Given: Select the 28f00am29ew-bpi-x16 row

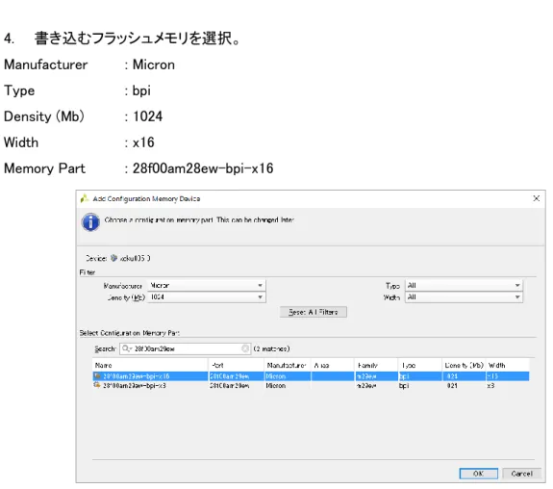Looking at the screenshot, I should click(311, 376).
